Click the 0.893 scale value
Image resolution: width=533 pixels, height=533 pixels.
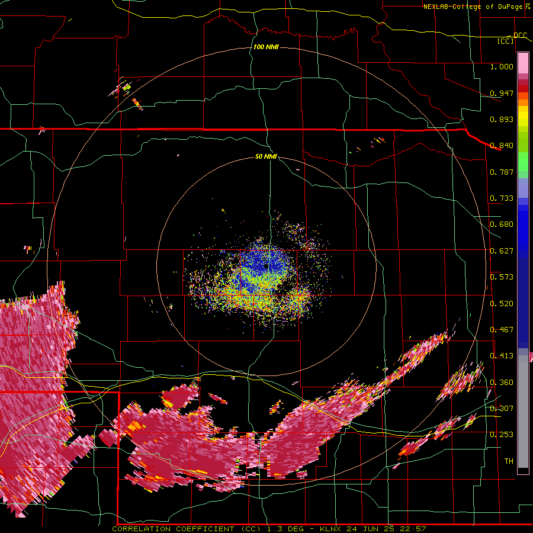502,119
